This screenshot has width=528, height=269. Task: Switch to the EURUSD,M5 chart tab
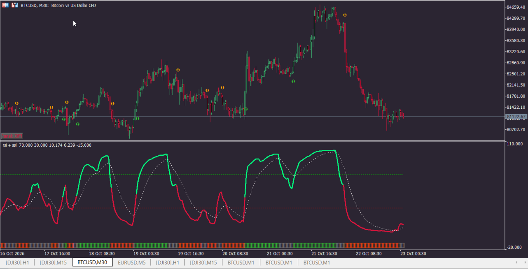coord(131,262)
